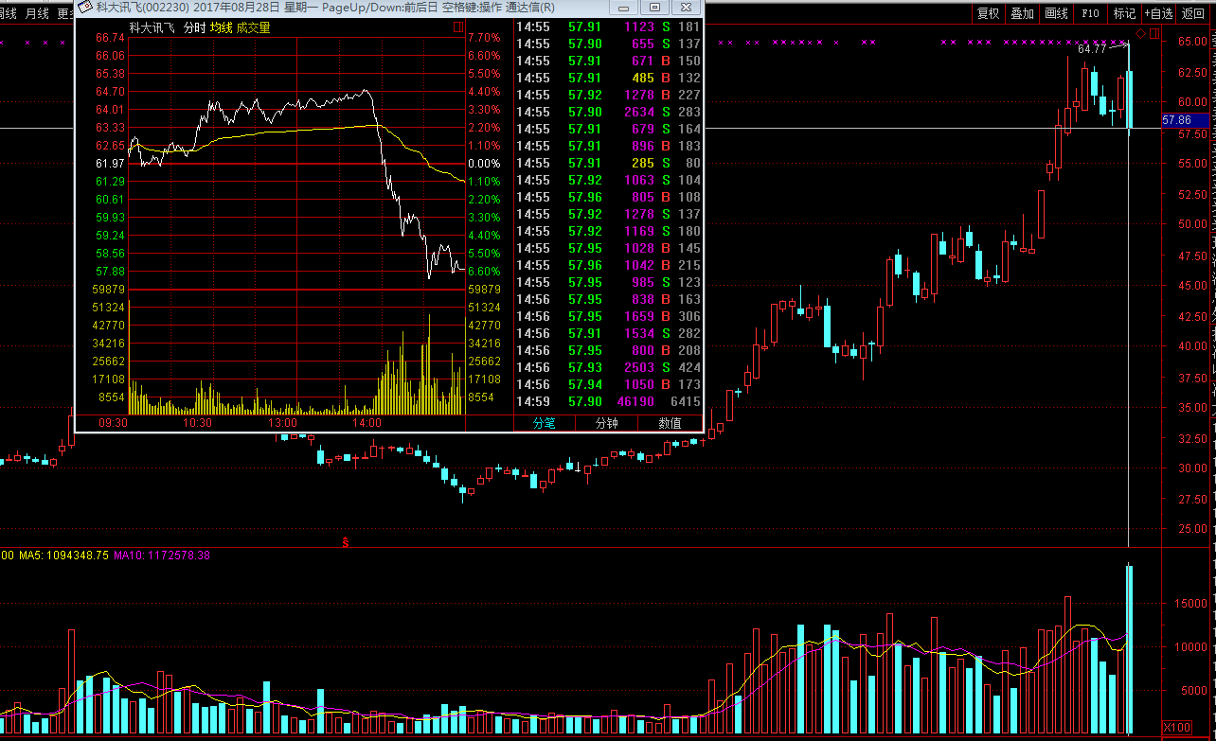
Task: Switch to the 分笔 tick tab
Action: [544, 423]
